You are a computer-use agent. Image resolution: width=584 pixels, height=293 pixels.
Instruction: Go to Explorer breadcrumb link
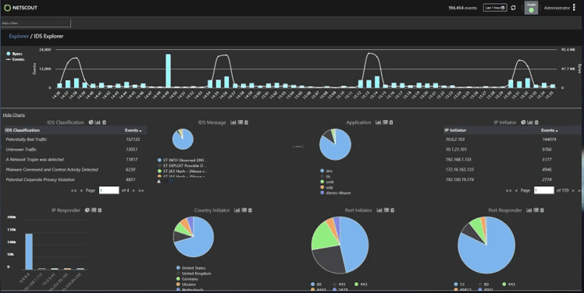[19, 36]
